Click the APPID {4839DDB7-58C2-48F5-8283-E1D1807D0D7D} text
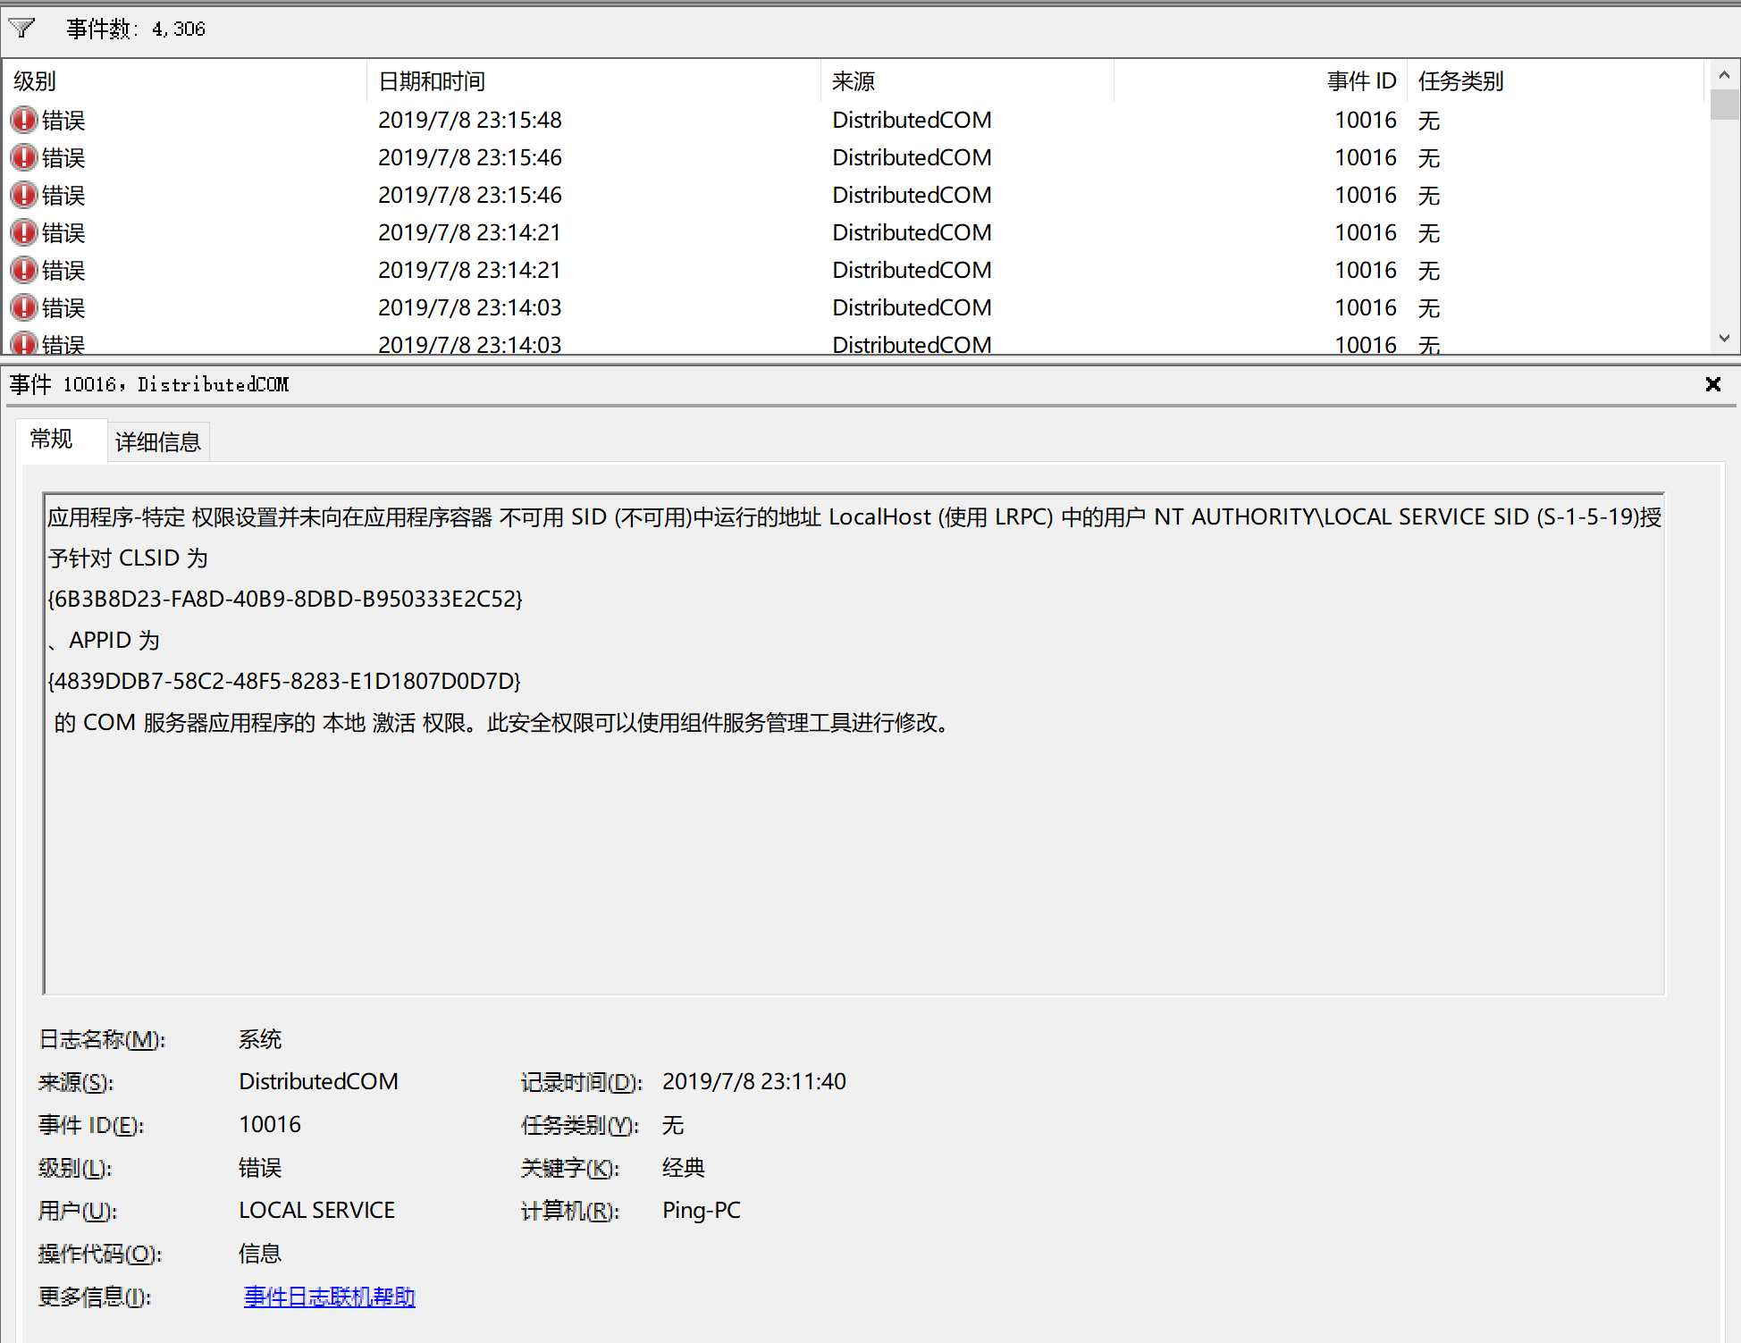Image resolution: width=1741 pixels, height=1343 pixels. pos(284,681)
